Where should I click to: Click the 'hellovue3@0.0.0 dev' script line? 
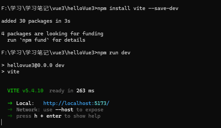[x=36, y=65]
